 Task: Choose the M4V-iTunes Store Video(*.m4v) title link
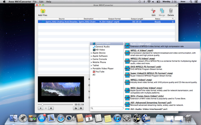click(x=147, y=96)
